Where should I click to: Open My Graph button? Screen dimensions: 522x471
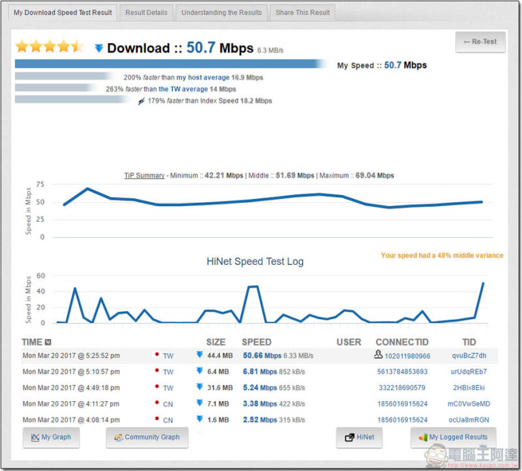[51, 437]
